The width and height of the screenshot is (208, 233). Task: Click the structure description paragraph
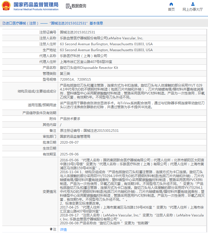132,91
